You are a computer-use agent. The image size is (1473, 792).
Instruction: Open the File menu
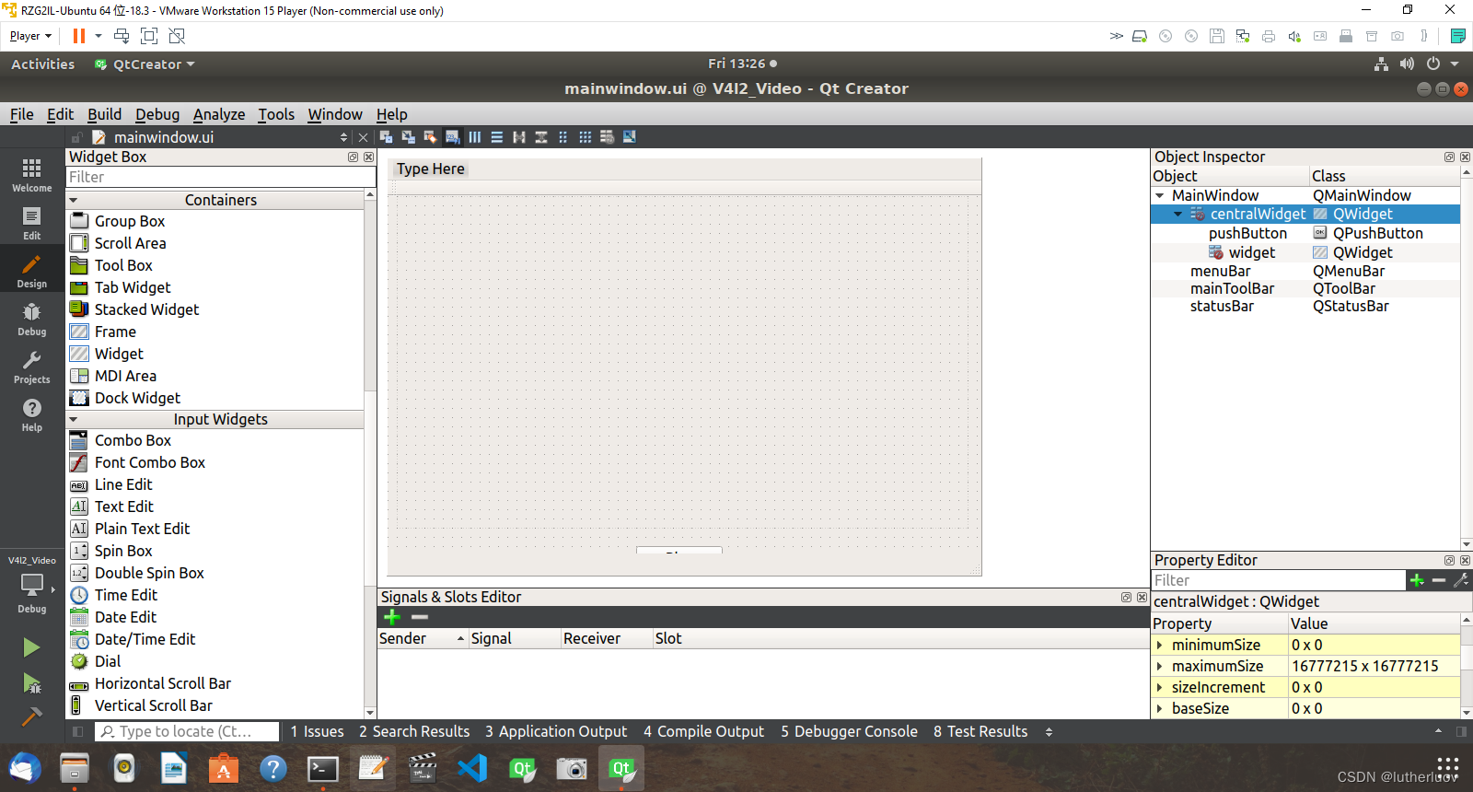click(21, 114)
